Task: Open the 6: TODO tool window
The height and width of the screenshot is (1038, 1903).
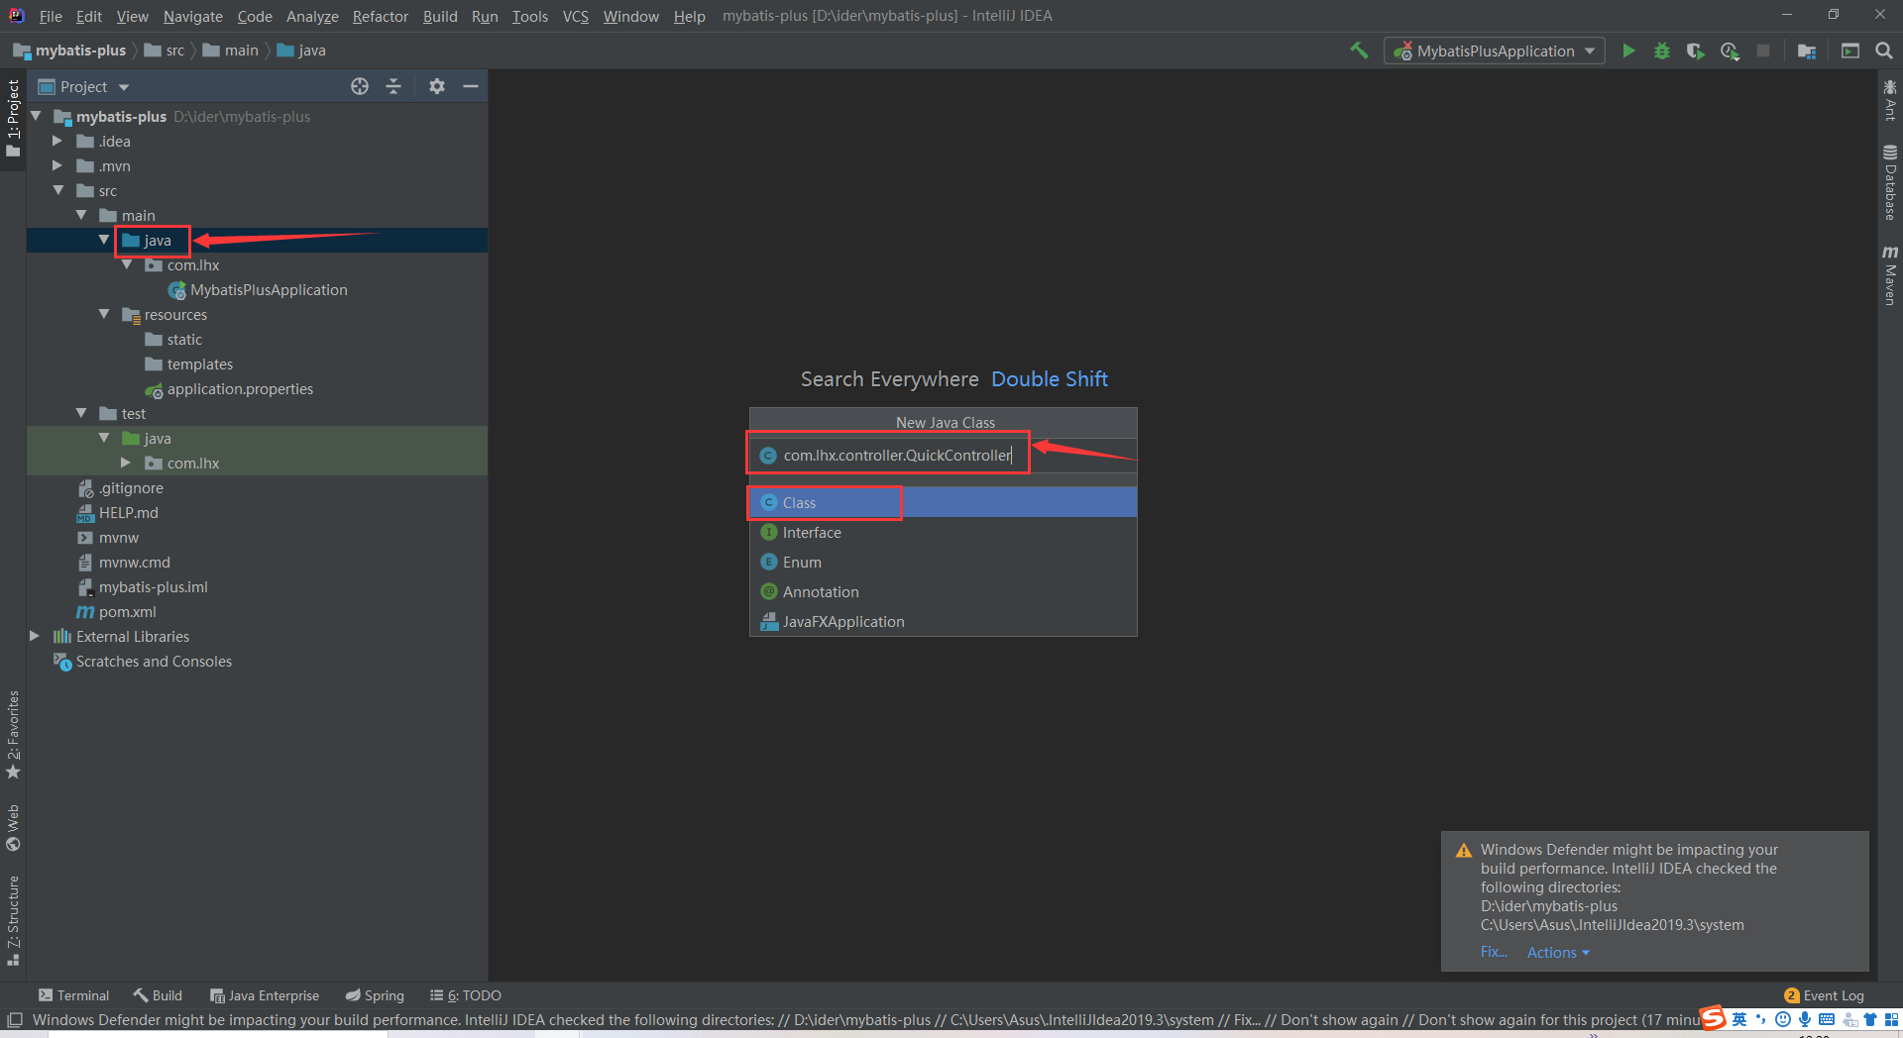Action: pyautogui.click(x=466, y=995)
